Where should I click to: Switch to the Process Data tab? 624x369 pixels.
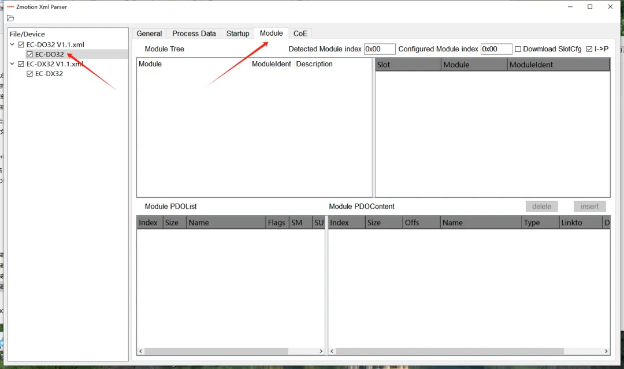[x=194, y=34]
